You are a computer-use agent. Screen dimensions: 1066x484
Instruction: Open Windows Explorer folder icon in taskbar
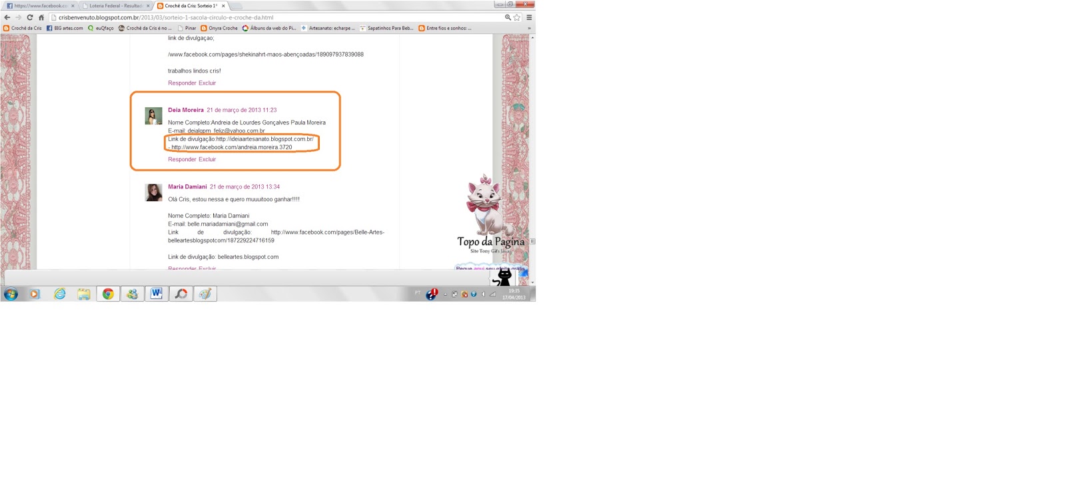tap(84, 294)
